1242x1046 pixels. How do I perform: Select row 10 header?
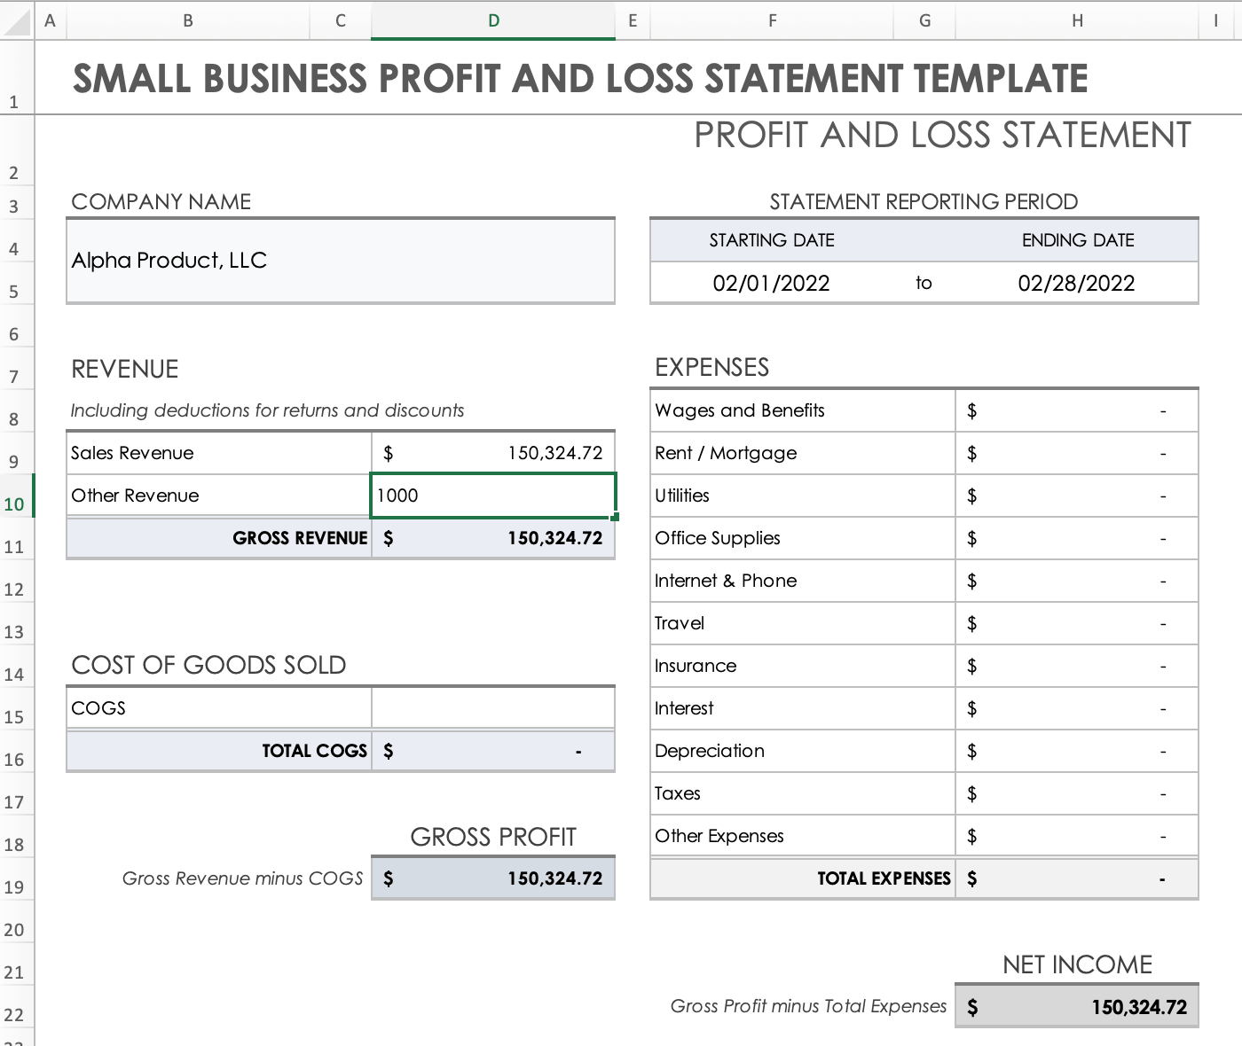coord(15,503)
